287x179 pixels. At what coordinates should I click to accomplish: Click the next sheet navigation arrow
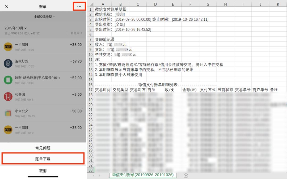(100, 176)
